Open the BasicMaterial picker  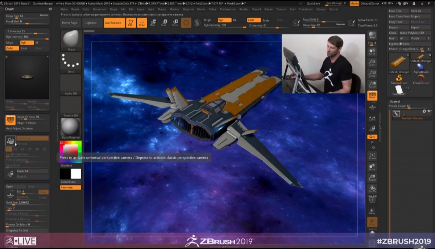[x=71, y=128]
